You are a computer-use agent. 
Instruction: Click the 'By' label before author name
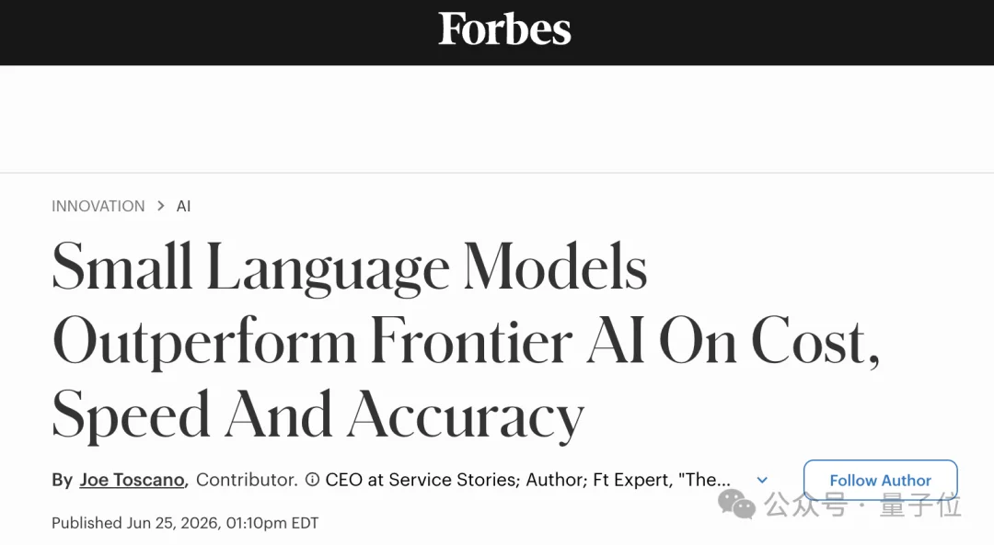(x=63, y=480)
